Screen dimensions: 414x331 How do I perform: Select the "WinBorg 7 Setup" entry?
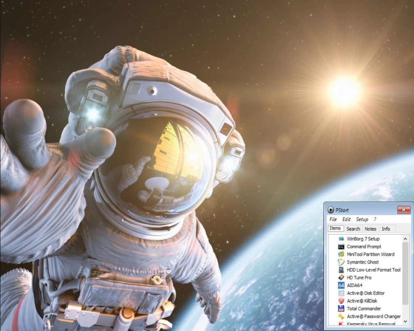(363, 238)
